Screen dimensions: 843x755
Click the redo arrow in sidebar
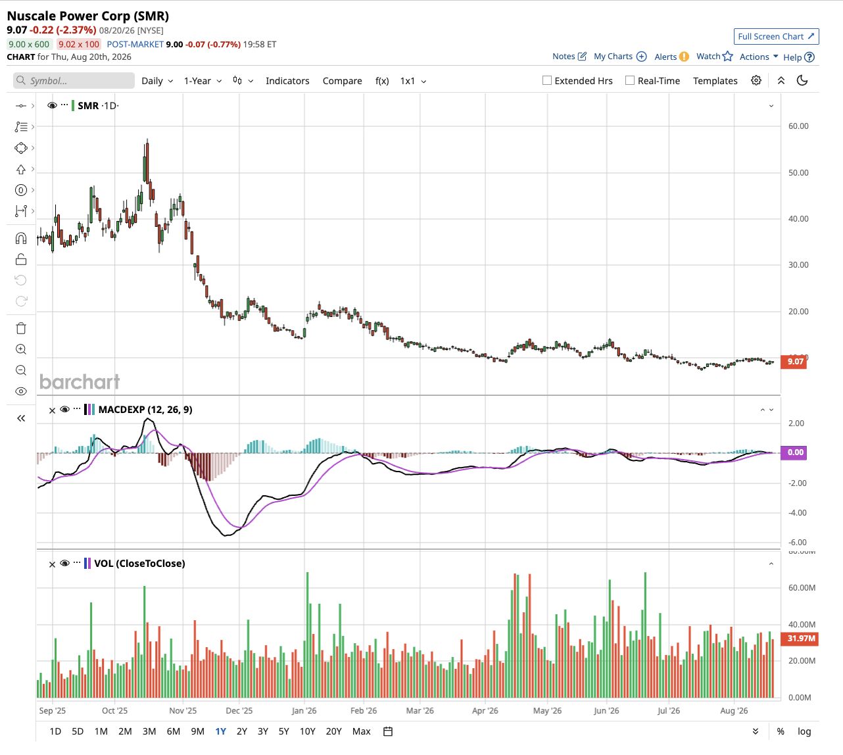21,301
